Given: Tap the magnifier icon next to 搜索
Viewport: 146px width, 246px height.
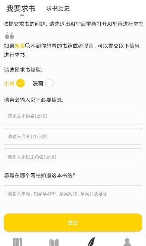Looking at the screenshot, I should pyautogui.click(x=27, y=45).
